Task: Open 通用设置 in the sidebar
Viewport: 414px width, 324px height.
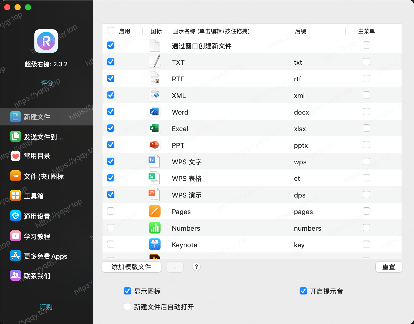Action: coord(37,216)
